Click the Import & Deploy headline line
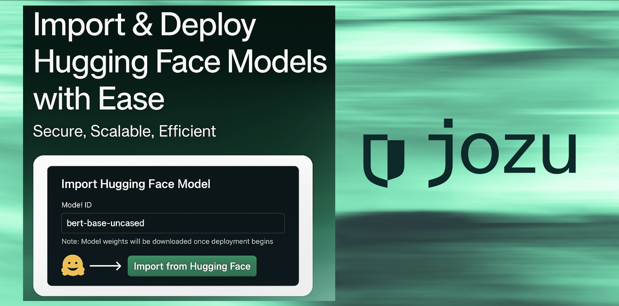The width and height of the screenshot is (619, 306). [144, 25]
